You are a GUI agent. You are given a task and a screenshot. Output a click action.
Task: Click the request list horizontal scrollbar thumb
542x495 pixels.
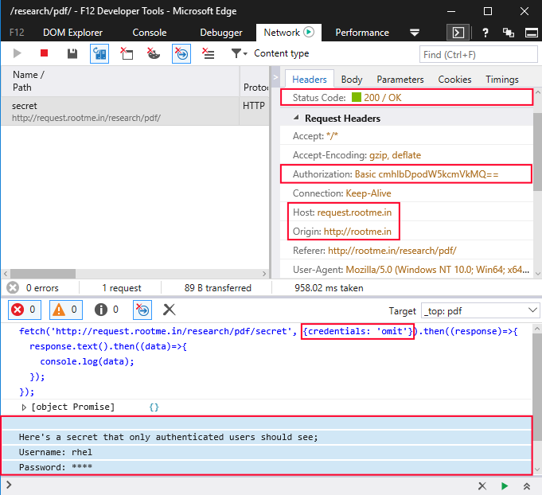43,274
